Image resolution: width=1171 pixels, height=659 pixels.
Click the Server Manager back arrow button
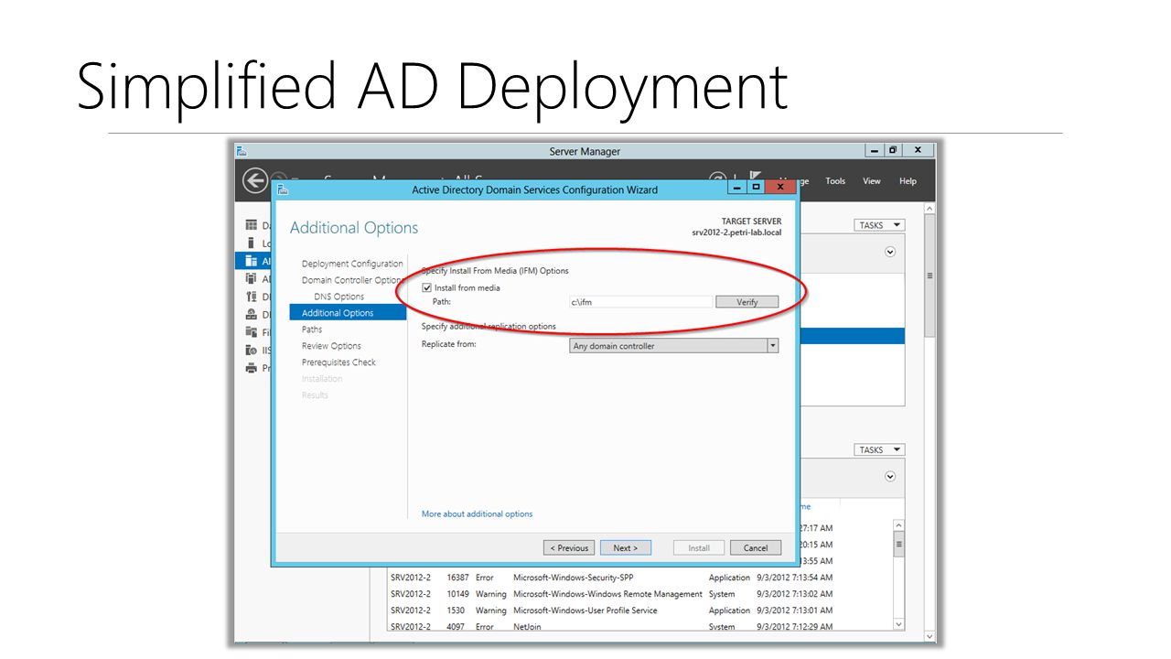(x=255, y=181)
